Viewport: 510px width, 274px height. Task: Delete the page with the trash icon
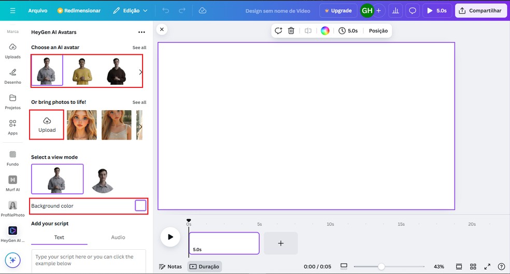point(291,31)
